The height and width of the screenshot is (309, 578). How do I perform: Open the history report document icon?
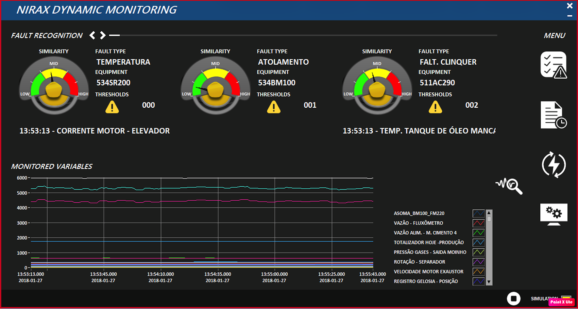(x=553, y=115)
